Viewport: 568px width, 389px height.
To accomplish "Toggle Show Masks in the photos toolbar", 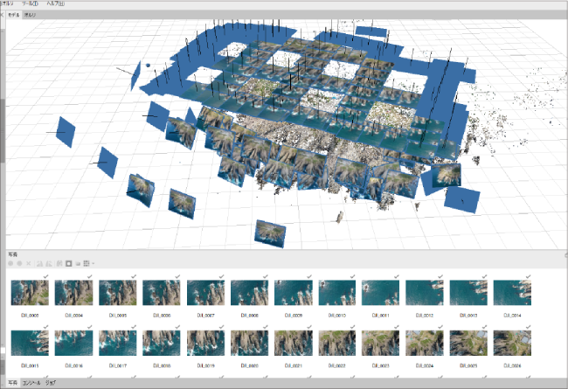I will point(68,263).
